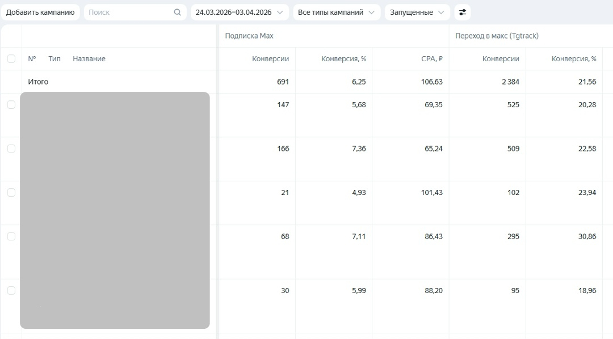
Task: Tick the checkbox for the 166 conversions row
Action: (11, 149)
